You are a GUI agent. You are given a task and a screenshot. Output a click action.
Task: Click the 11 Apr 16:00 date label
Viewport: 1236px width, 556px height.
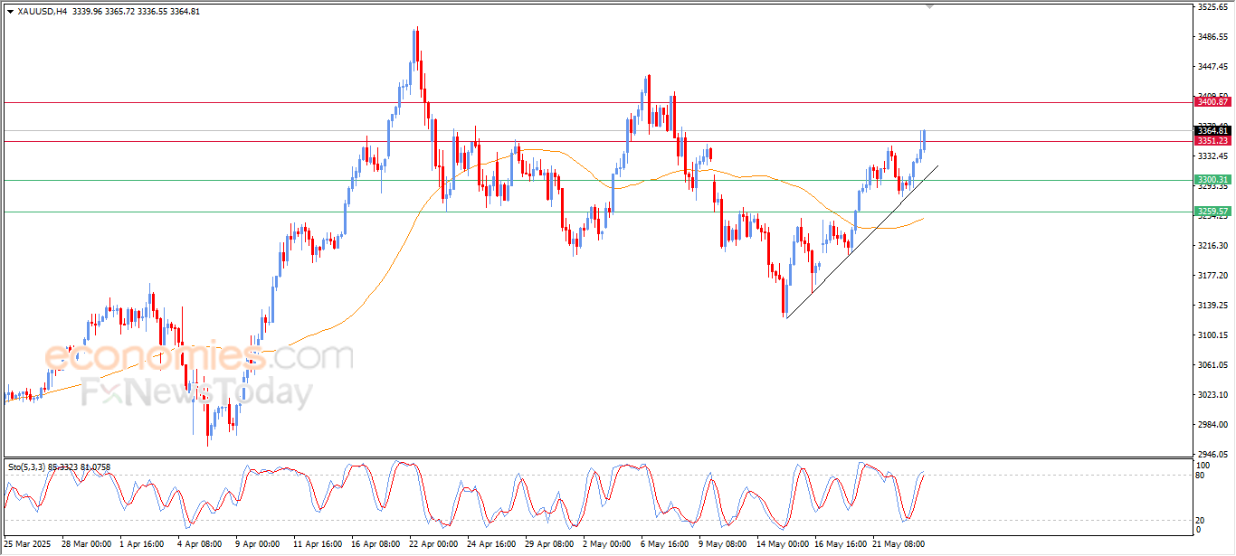(x=319, y=544)
